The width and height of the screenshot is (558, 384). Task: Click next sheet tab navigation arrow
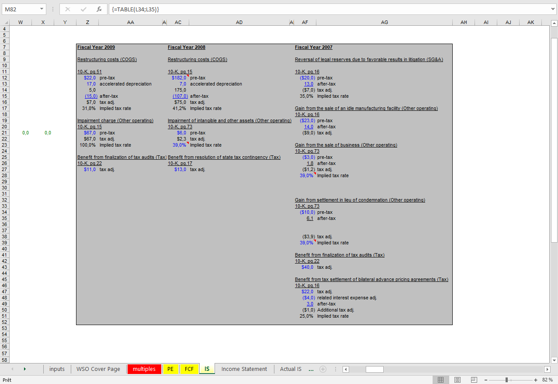point(24,369)
